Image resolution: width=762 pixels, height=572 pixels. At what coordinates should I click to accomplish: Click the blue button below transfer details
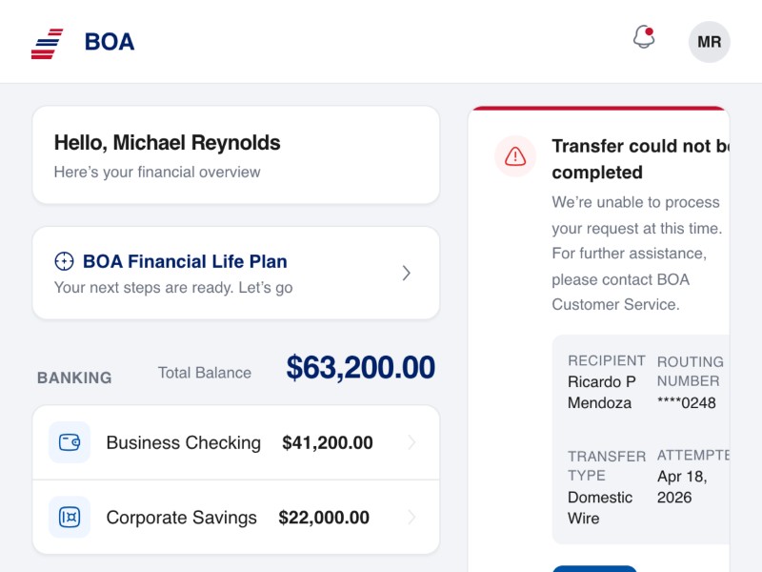pyautogui.click(x=594, y=568)
